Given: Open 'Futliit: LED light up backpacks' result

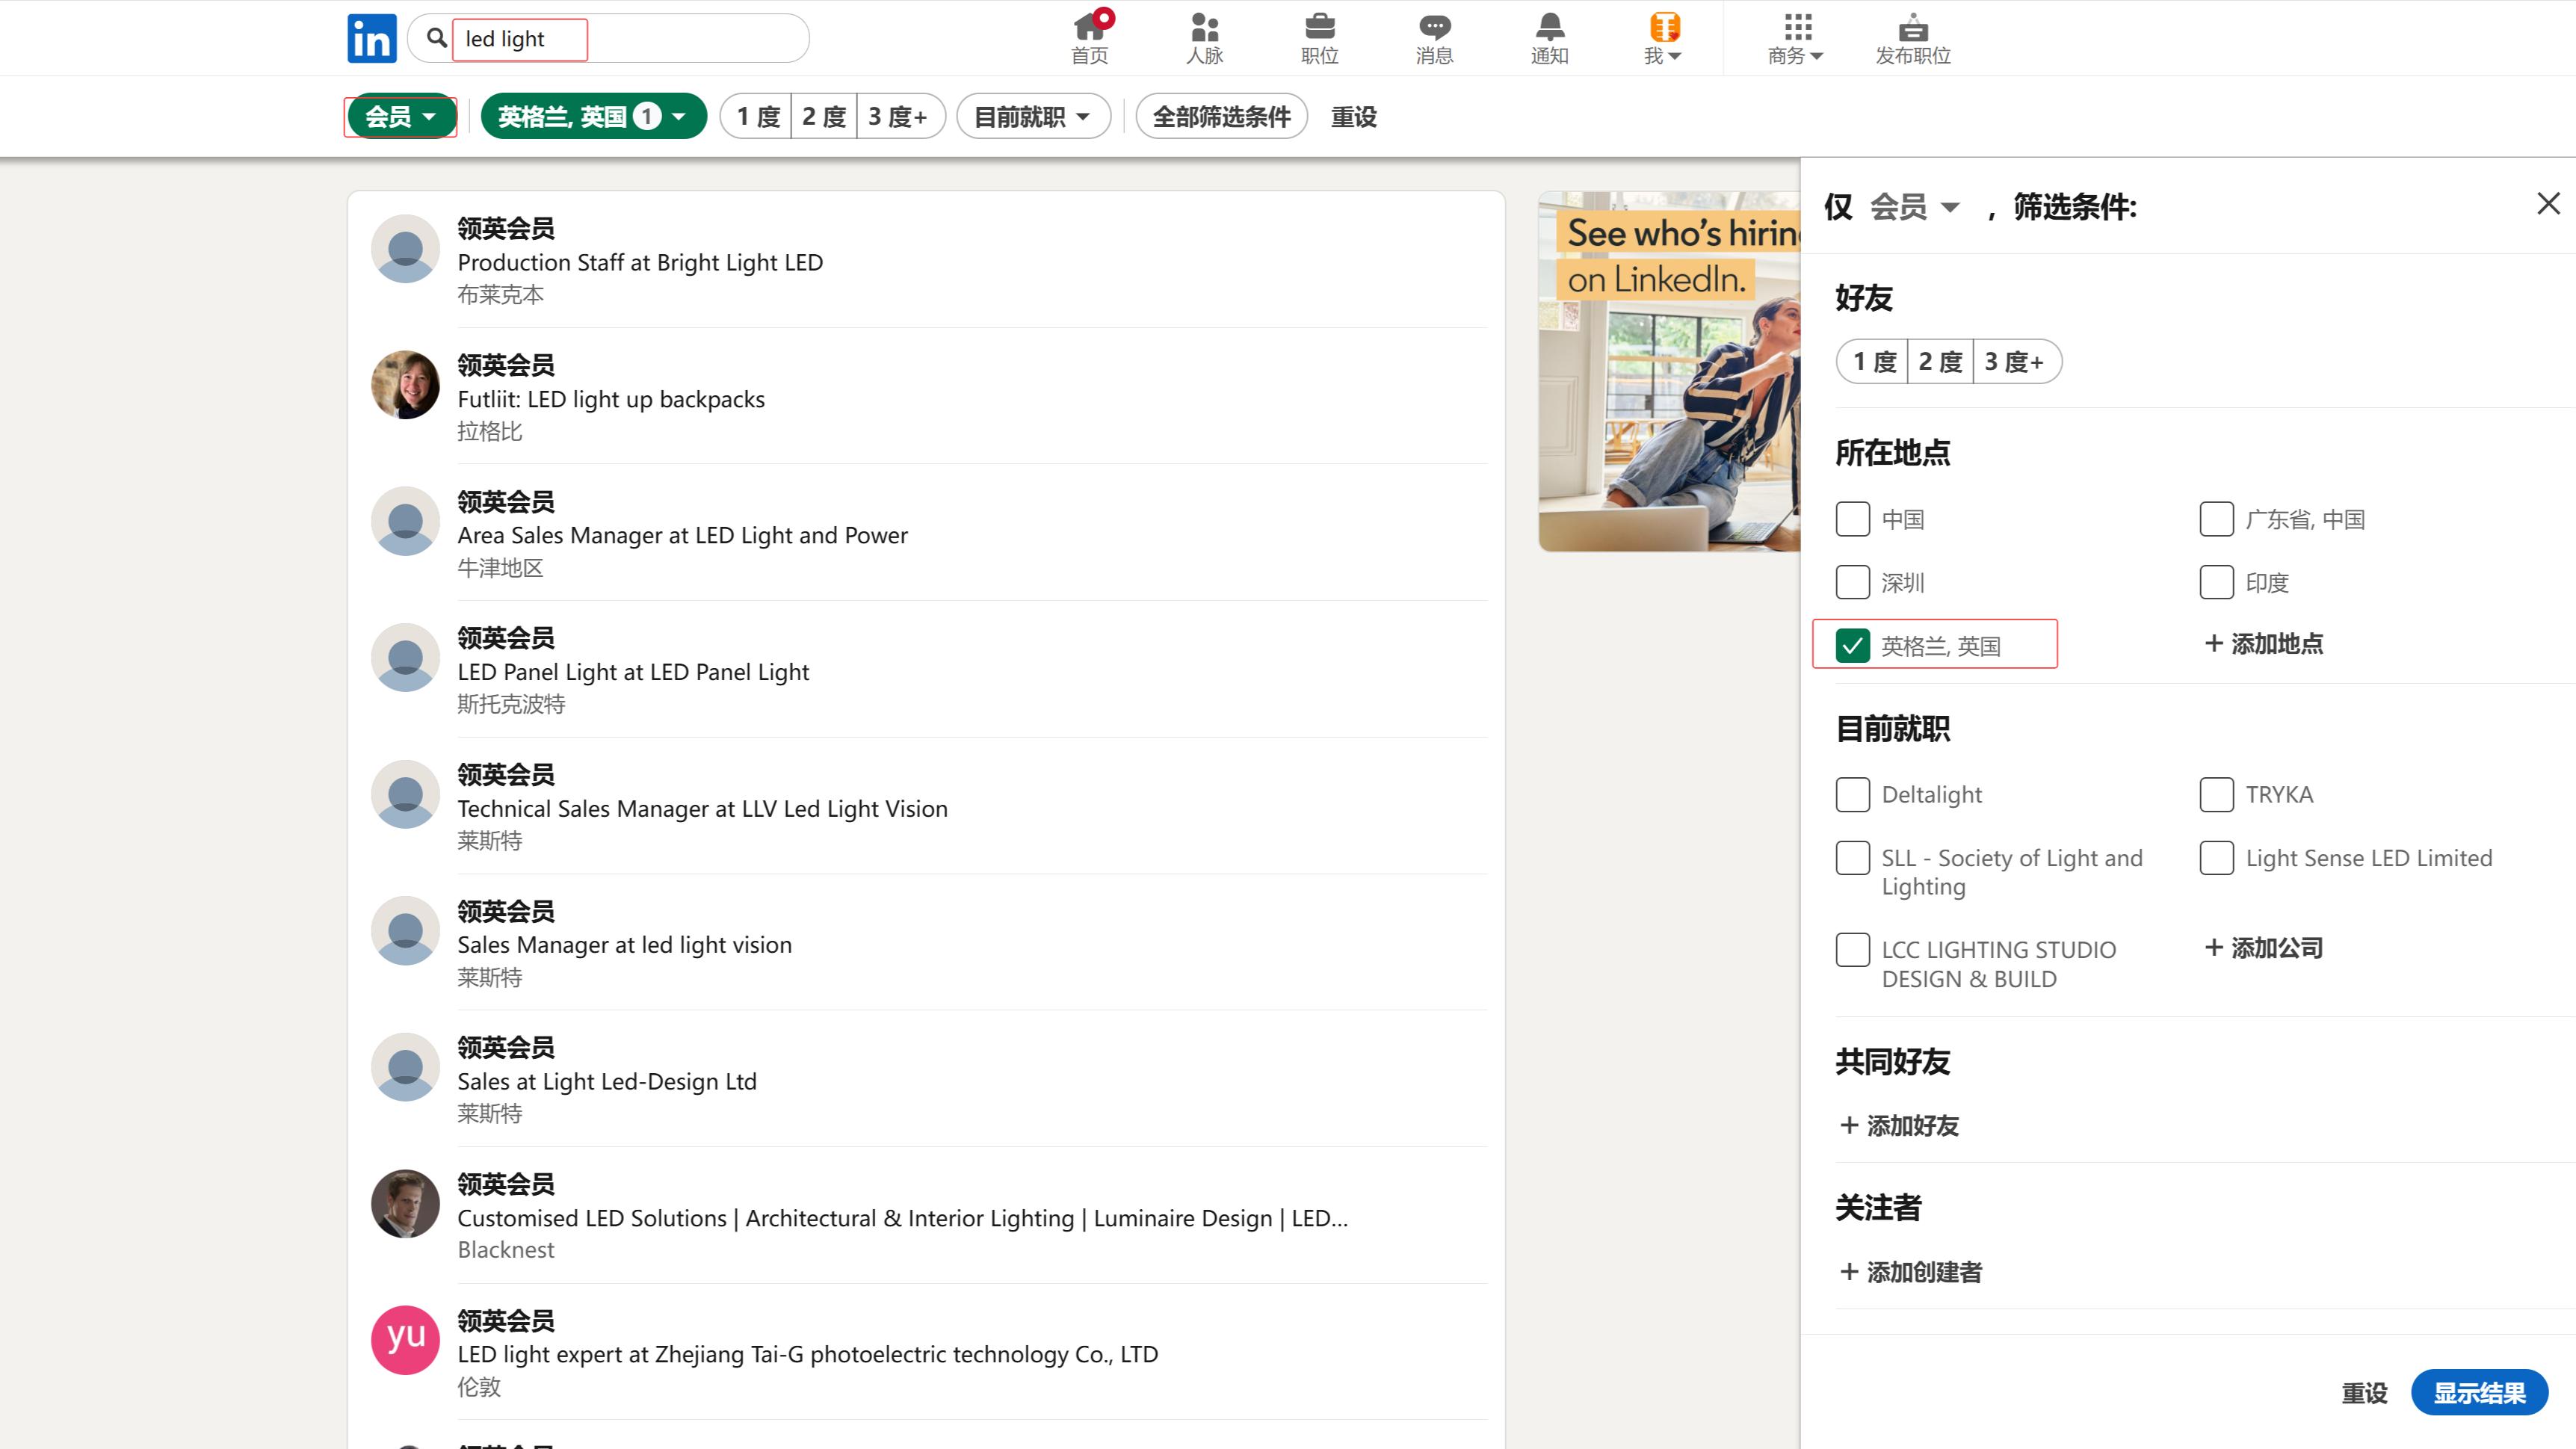Looking at the screenshot, I should [x=611, y=400].
